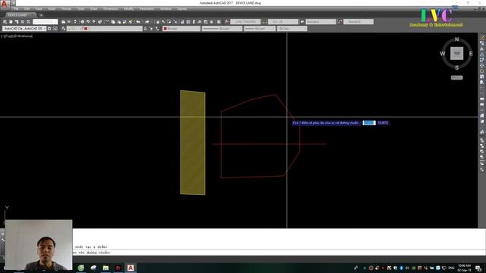Image resolution: width=486 pixels, height=273 pixels.
Task: Click the ENG language indicator in tray
Action: [x=451, y=268]
